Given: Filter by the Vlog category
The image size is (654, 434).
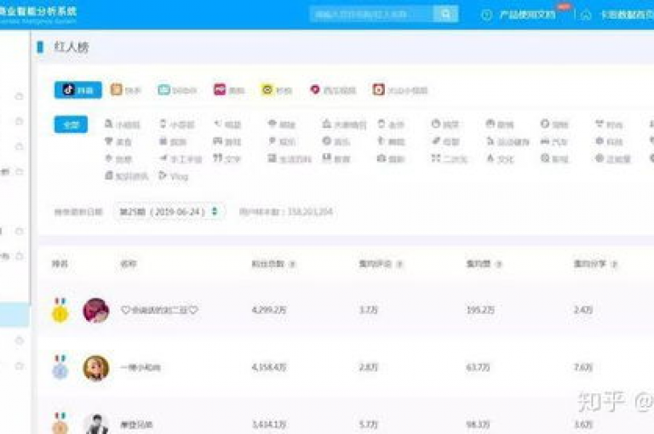Looking at the screenshot, I should coord(174,176).
